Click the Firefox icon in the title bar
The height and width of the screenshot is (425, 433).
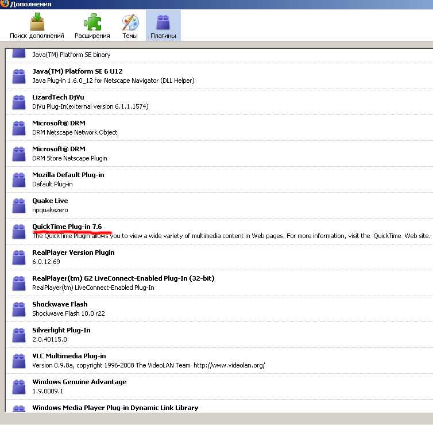click(x=5, y=4)
